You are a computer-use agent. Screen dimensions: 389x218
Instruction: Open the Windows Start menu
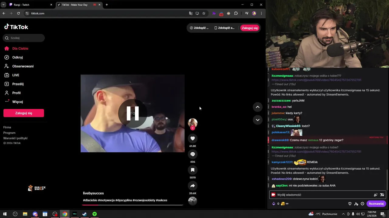[5, 214]
